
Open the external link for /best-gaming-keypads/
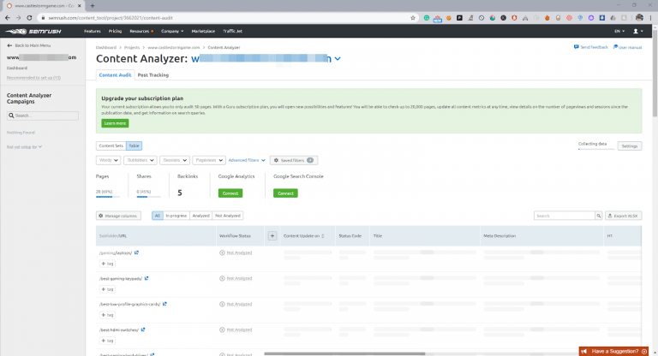pyautogui.click(x=147, y=278)
